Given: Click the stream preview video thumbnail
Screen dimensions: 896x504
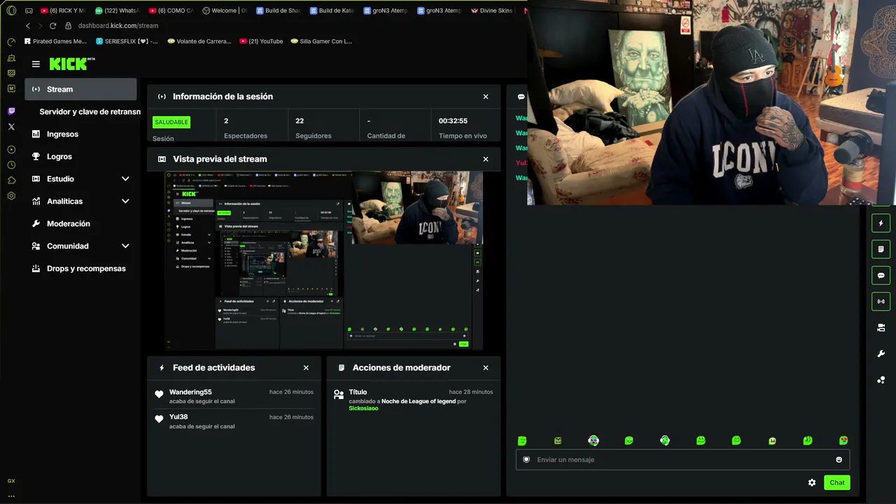Looking at the screenshot, I should coord(323,260).
